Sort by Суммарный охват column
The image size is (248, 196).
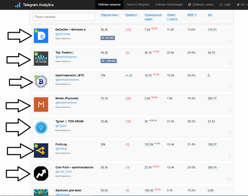[153, 17]
